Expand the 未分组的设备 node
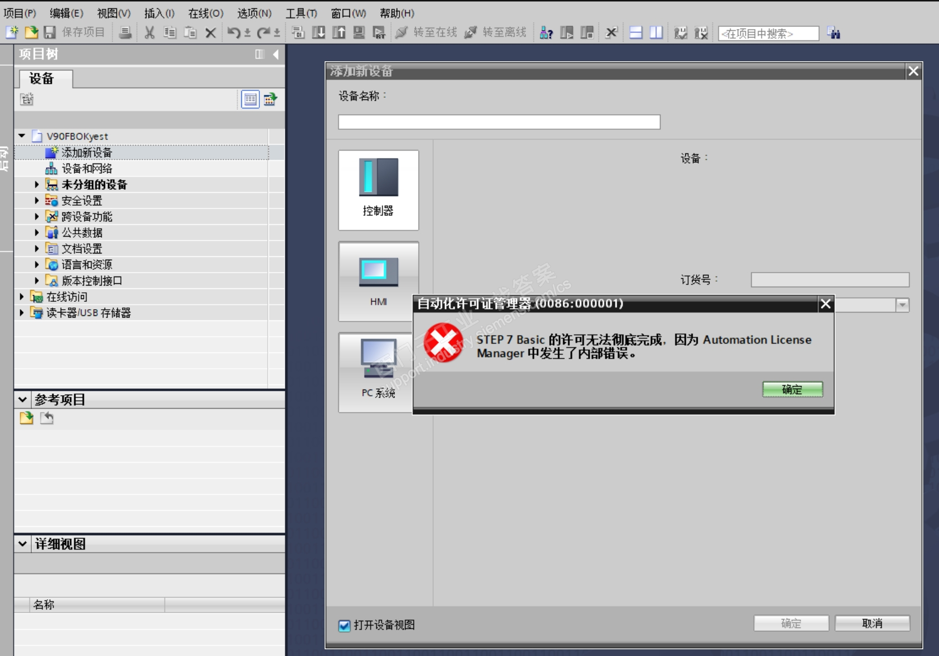939x656 pixels. click(37, 184)
